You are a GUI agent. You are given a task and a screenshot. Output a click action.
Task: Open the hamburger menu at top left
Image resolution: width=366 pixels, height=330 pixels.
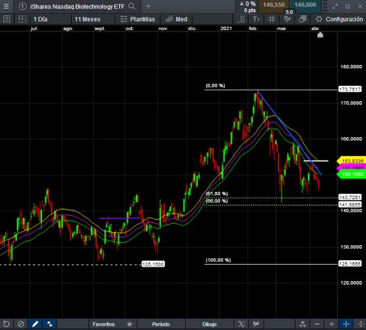(x=6, y=6)
